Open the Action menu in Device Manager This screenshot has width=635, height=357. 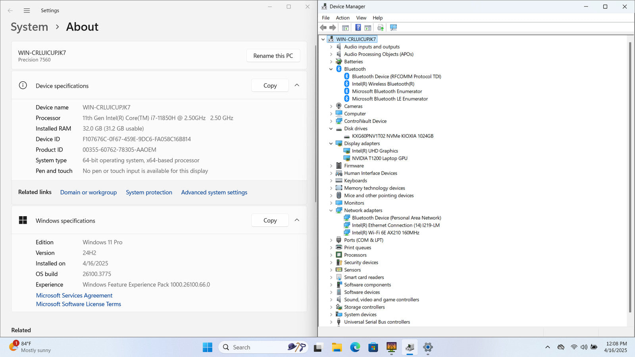343,18
